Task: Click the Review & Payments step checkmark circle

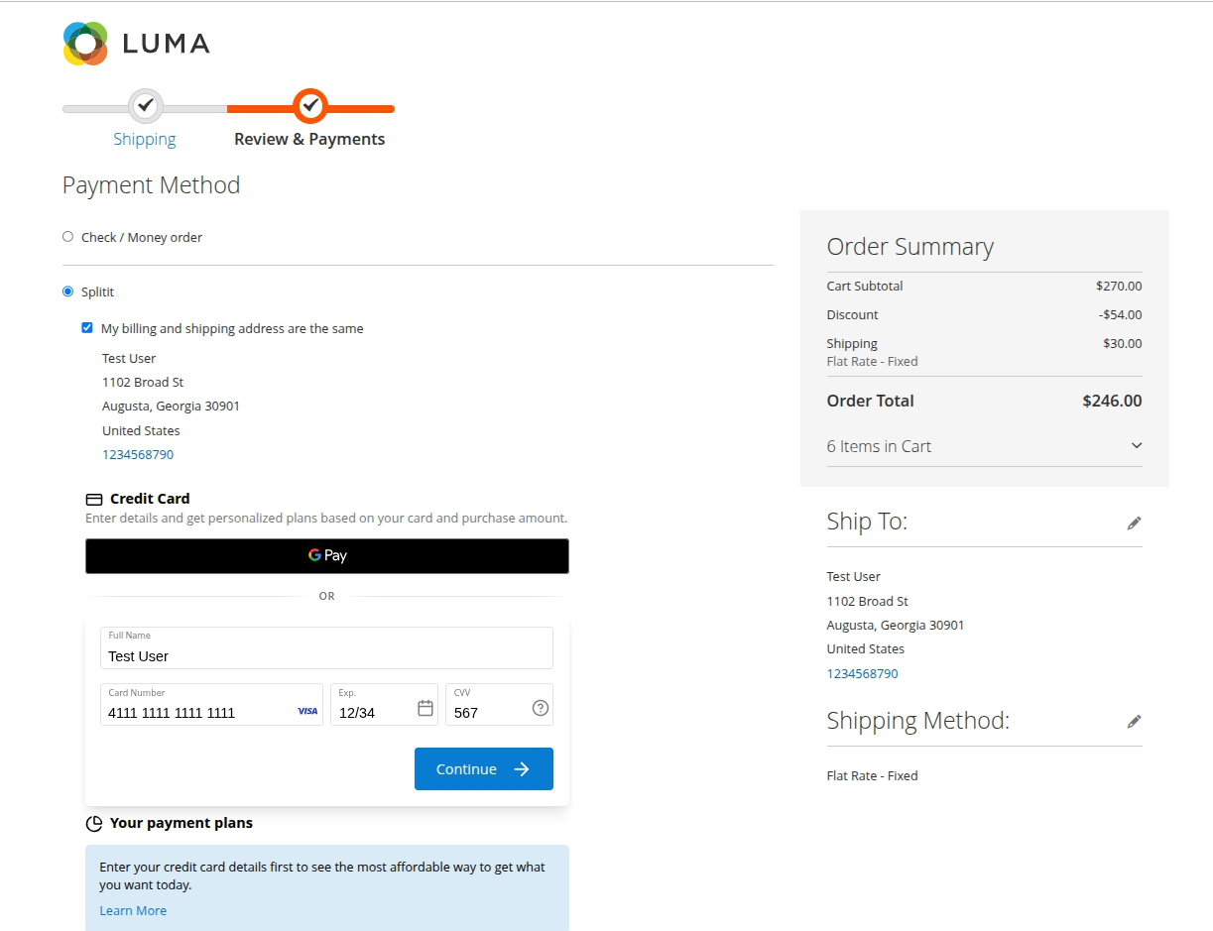Action: pos(310,104)
